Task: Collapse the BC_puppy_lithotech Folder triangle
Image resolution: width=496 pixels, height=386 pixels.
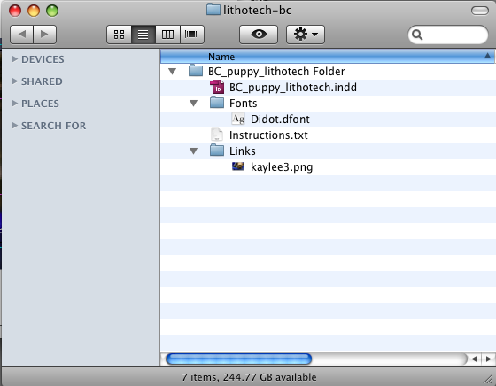Action: click(x=173, y=72)
